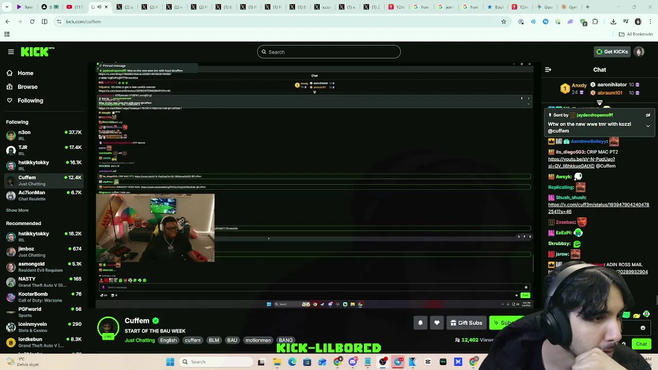The image size is (658, 370).
Task: Hide the pinned message eye icon
Action: [648, 116]
